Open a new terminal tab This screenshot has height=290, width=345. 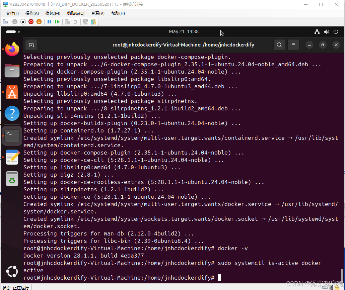pos(31,45)
